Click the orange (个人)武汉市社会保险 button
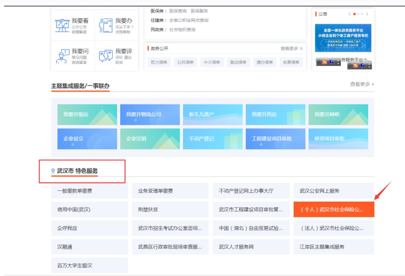The height and width of the screenshot is (276, 405). (x=334, y=209)
